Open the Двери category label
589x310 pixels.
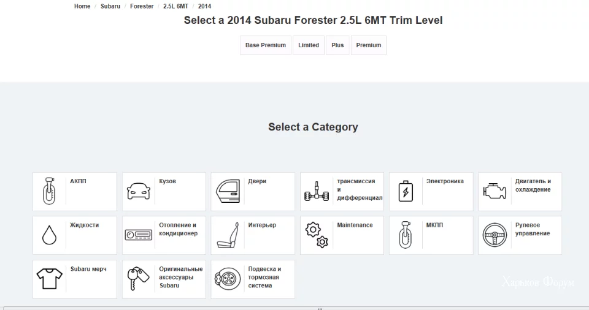pyautogui.click(x=257, y=181)
